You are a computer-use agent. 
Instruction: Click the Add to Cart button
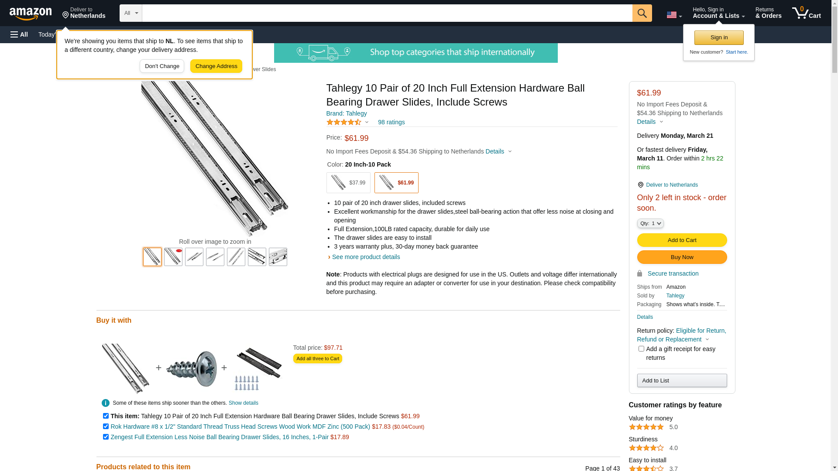point(682,240)
